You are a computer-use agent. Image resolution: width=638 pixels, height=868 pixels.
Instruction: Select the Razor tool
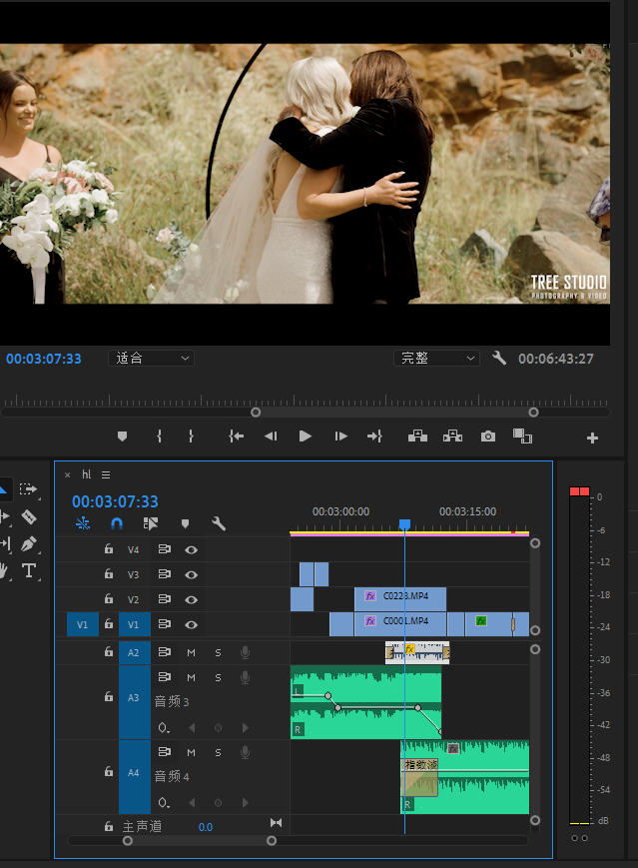click(x=29, y=517)
